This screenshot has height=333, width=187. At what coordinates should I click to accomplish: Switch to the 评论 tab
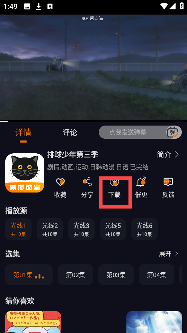70,132
